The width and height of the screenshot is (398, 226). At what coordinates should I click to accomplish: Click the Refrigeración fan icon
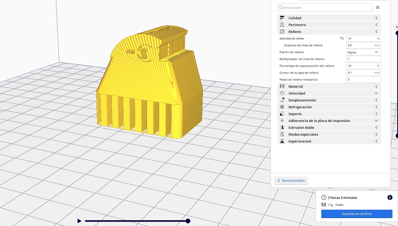tap(282, 107)
